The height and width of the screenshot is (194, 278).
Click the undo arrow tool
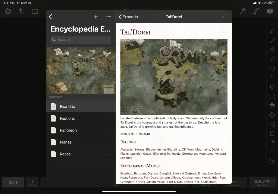pos(272,78)
